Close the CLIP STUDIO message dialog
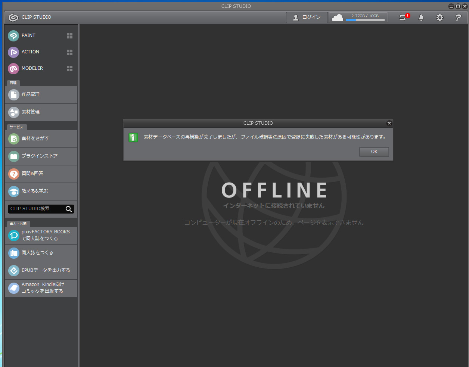This screenshot has height=367, width=469. point(389,123)
